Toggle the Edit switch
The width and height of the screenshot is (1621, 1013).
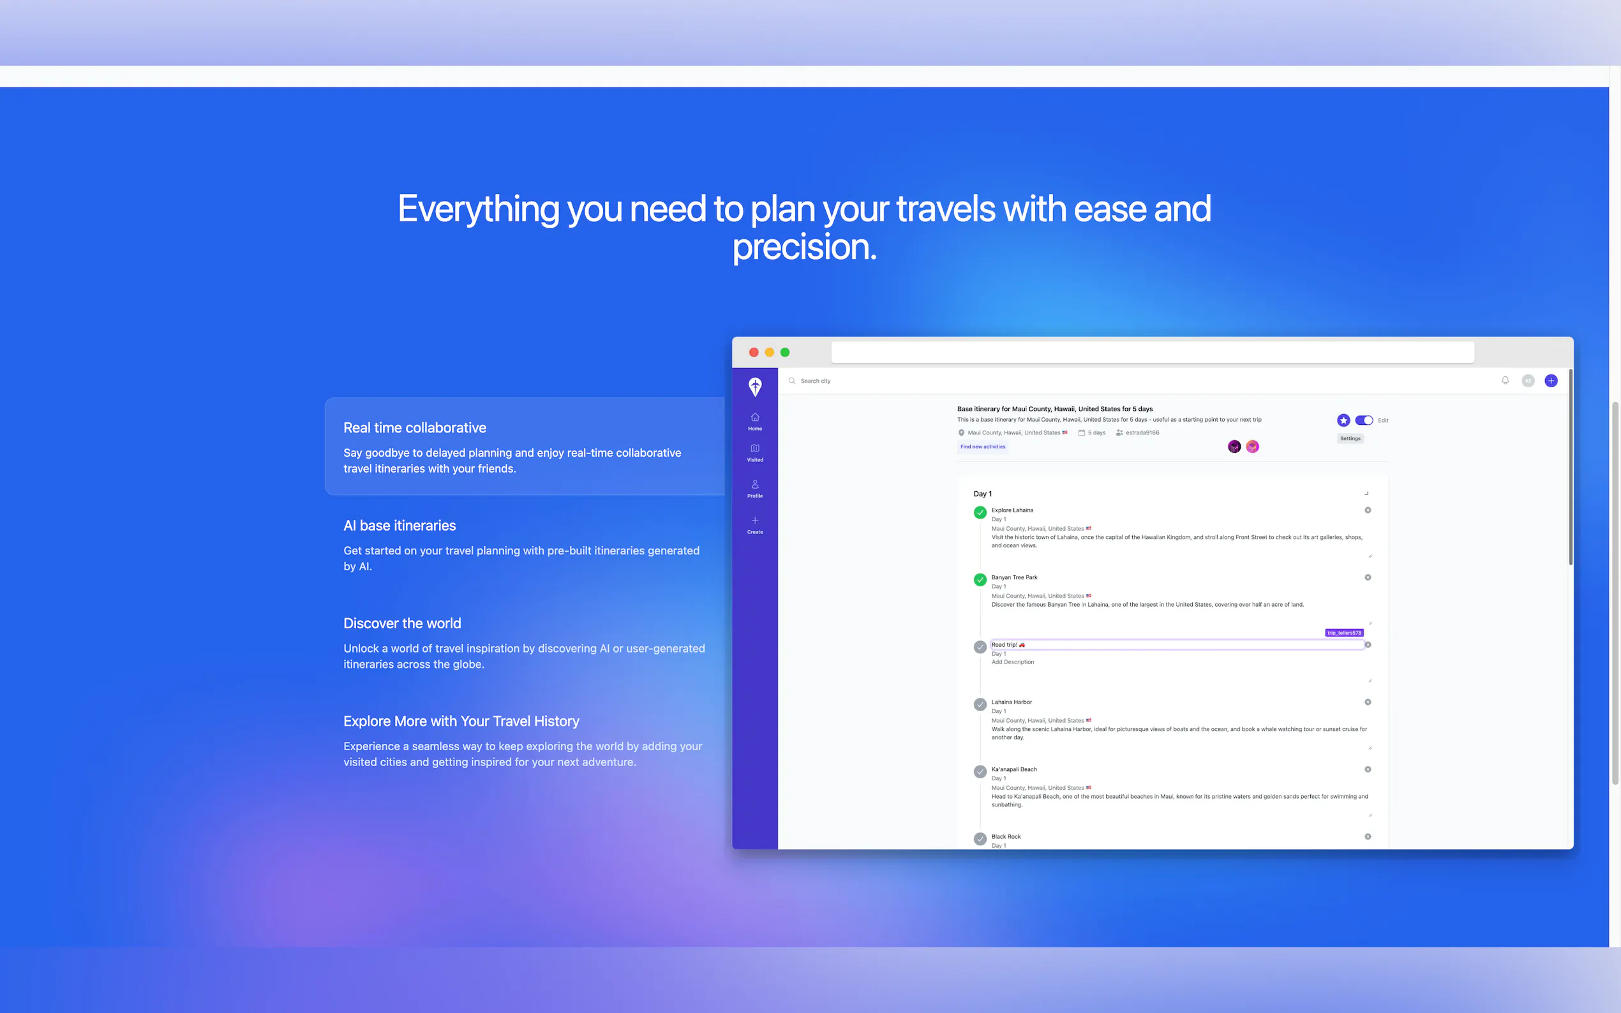pyautogui.click(x=1364, y=420)
